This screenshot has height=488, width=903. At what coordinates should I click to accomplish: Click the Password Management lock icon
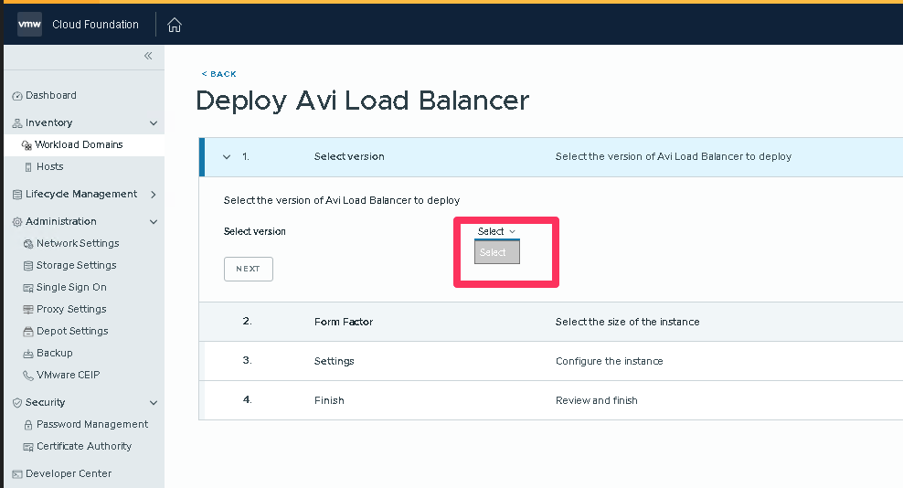(28, 425)
